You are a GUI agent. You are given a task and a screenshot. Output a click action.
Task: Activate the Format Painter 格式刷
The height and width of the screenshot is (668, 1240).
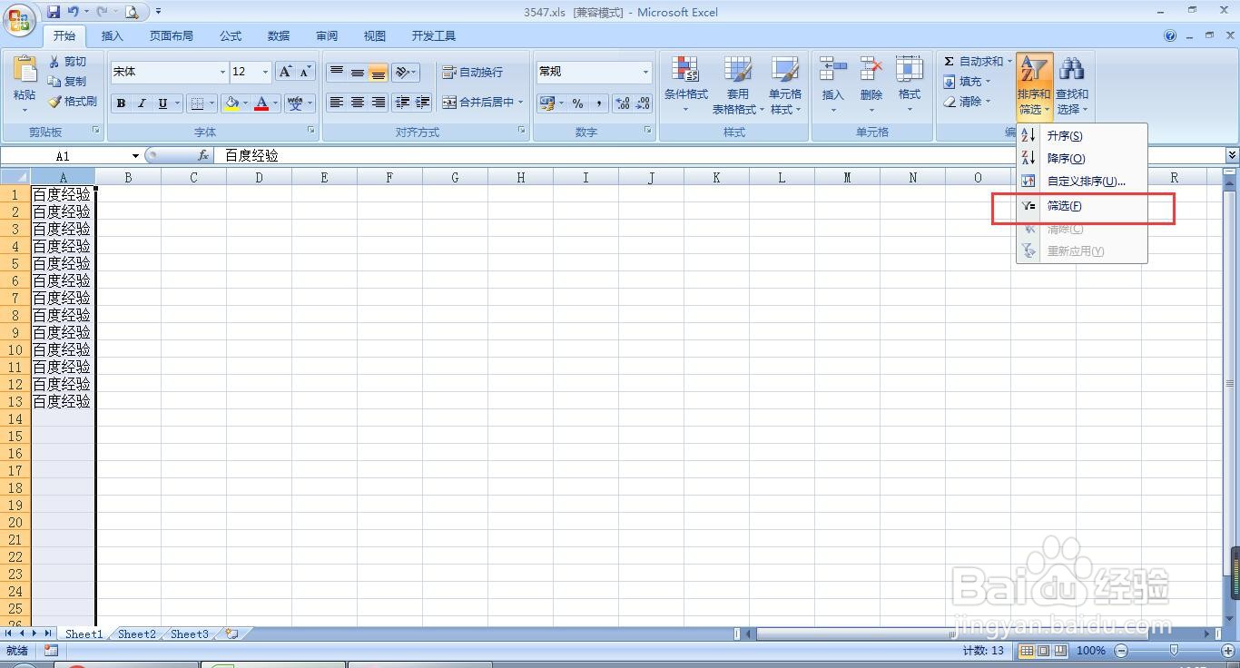[x=73, y=102]
